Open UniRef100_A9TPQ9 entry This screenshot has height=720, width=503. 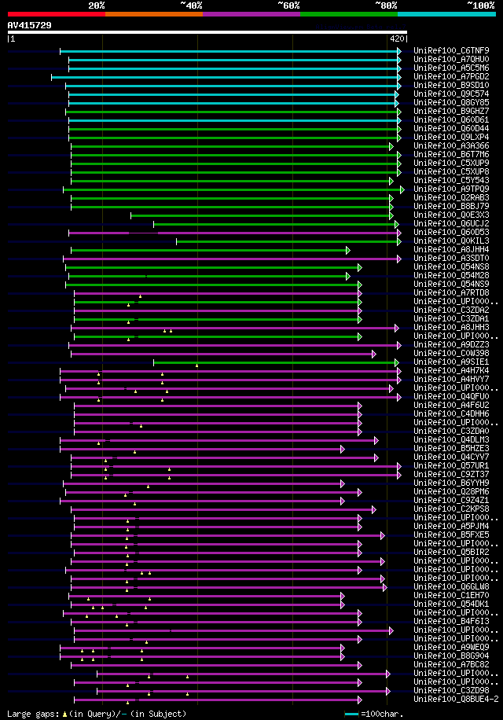tap(452, 189)
